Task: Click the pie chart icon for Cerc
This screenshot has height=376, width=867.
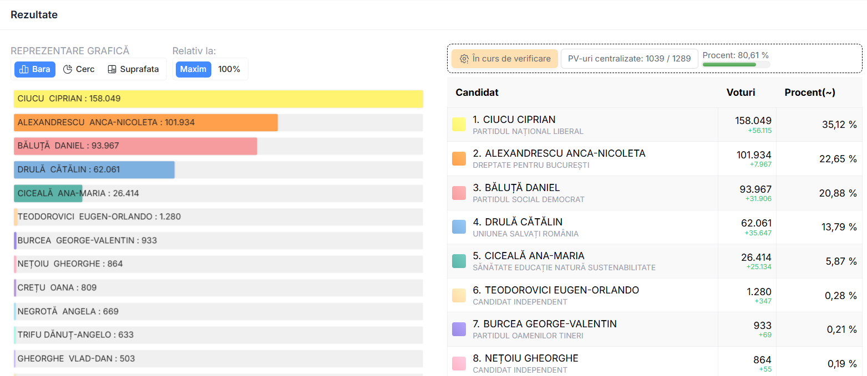Action: pyautogui.click(x=68, y=69)
